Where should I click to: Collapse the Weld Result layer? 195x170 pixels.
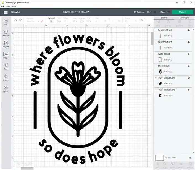(156, 54)
